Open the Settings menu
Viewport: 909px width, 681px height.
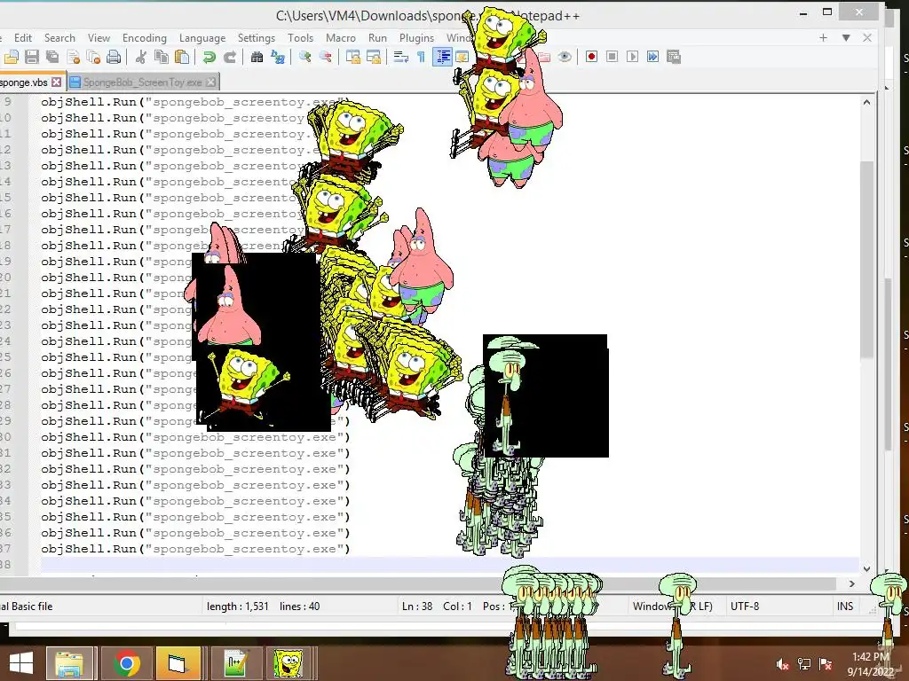257,37
